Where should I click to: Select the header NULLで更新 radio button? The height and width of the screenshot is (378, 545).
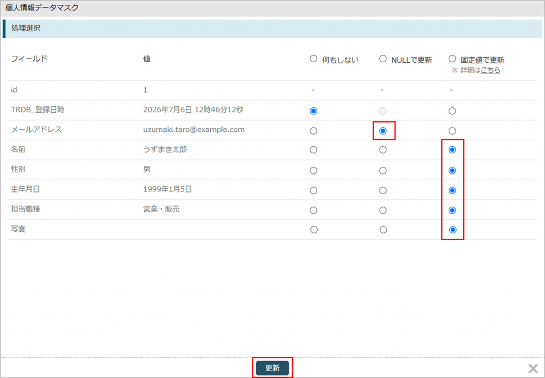pyautogui.click(x=383, y=58)
